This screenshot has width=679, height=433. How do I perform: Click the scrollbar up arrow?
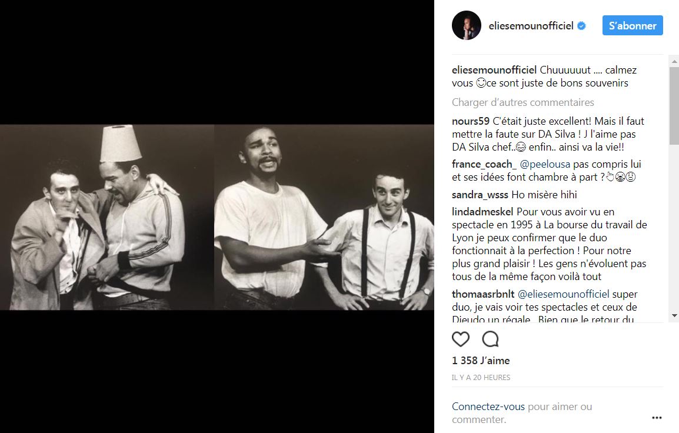click(674, 62)
